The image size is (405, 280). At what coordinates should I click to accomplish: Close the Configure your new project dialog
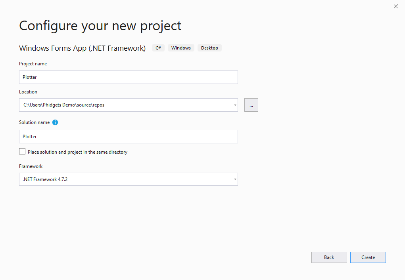[x=395, y=6]
